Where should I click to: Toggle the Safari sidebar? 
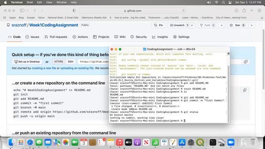(22, 10)
